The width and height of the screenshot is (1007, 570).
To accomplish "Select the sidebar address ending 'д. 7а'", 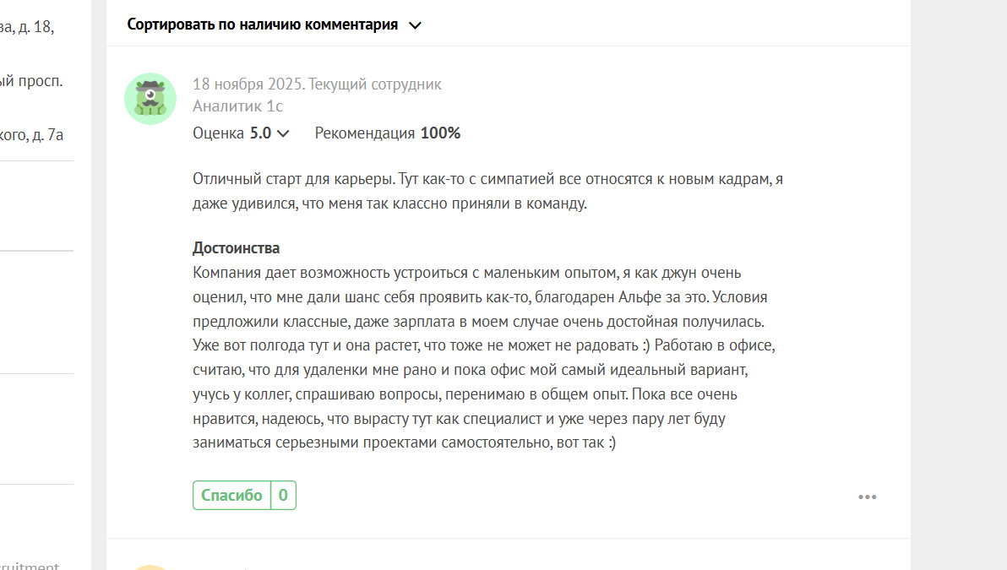I will [32, 133].
